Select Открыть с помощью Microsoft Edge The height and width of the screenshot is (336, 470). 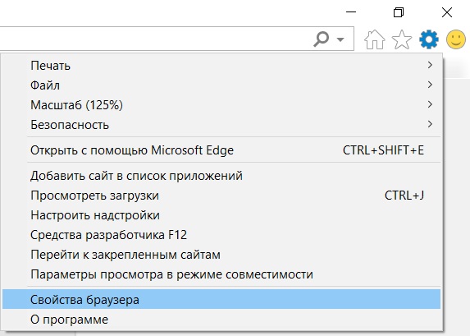pos(221,150)
